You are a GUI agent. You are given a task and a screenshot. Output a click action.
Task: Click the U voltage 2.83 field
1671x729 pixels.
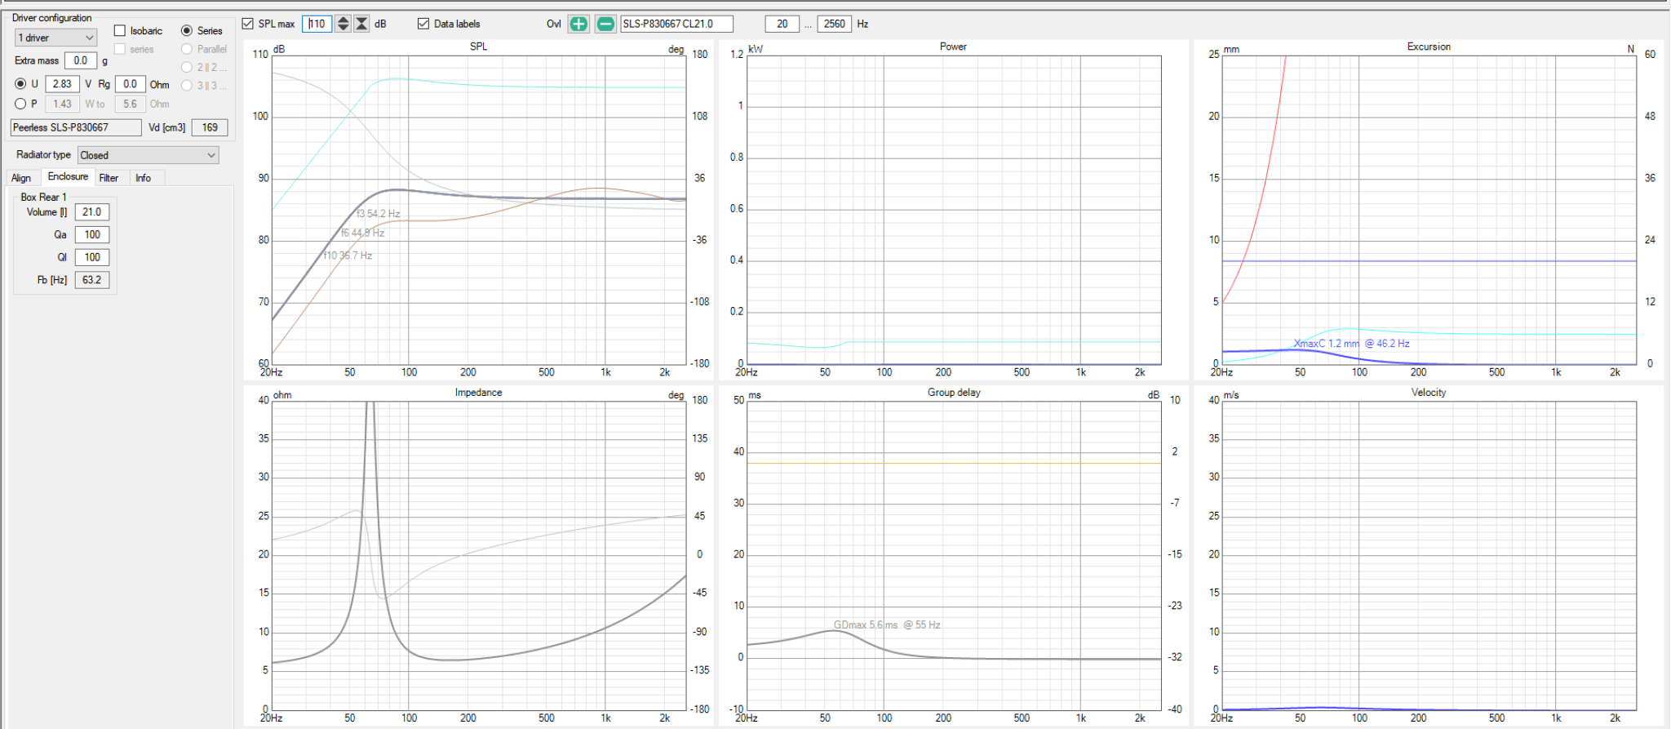coord(62,83)
